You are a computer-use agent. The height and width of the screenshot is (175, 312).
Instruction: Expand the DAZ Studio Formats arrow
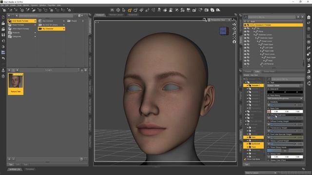click(x=35, y=21)
